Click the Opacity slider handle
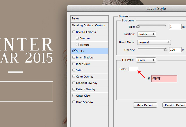This screenshot has height=127, width=186. [166, 50]
